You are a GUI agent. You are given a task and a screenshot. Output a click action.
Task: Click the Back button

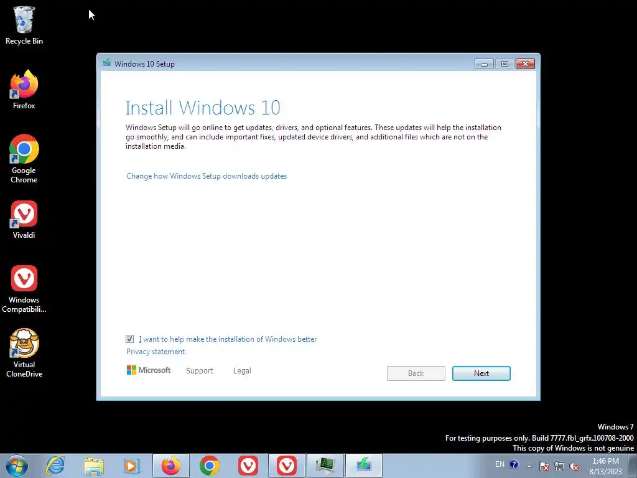[416, 373]
